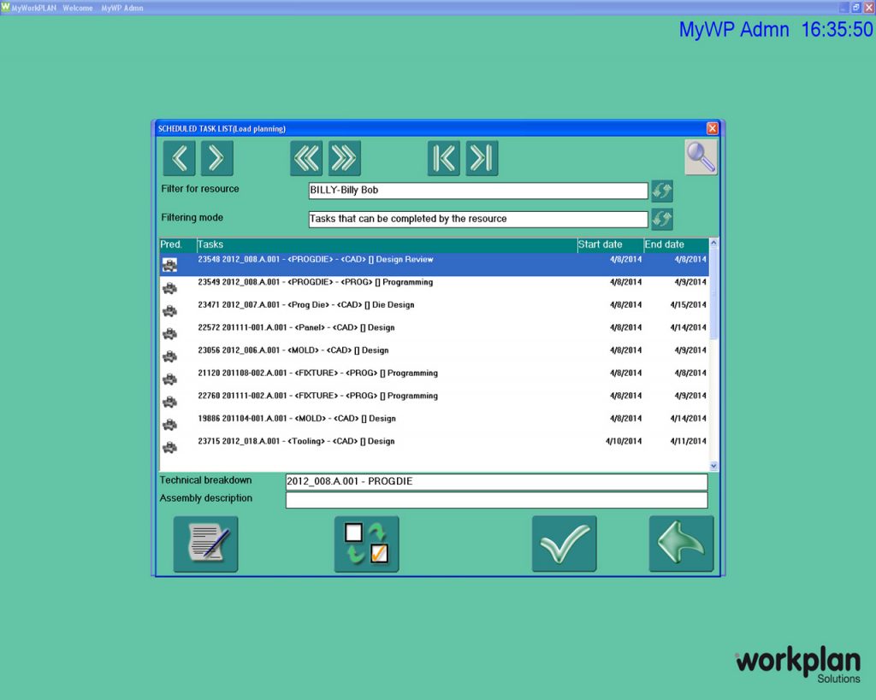Open the Welcome menu in menu bar
876x700 pixels.
(x=77, y=8)
